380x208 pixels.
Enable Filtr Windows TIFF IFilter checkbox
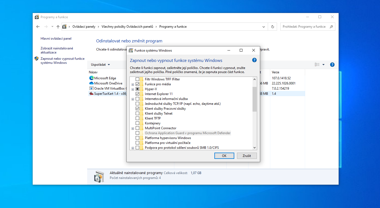137,79
